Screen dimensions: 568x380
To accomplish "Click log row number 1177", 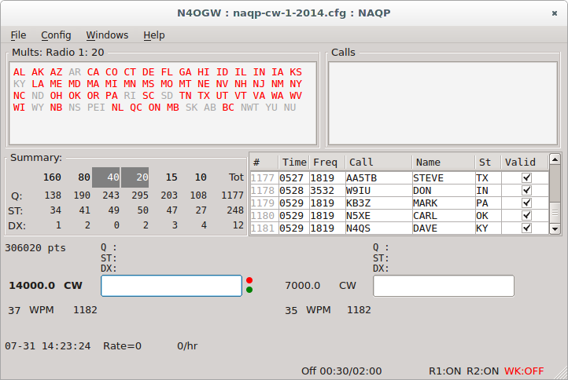I will 263,178.
